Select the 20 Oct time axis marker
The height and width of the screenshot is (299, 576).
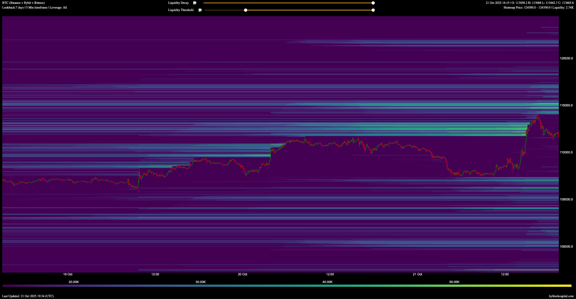242,274
